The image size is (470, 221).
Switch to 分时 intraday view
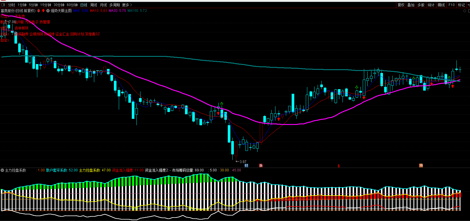pyautogui.click(x=12, y=5)
